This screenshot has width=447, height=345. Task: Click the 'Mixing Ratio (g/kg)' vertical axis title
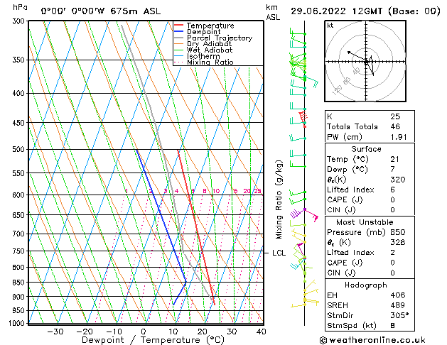[x=279, y=199]
